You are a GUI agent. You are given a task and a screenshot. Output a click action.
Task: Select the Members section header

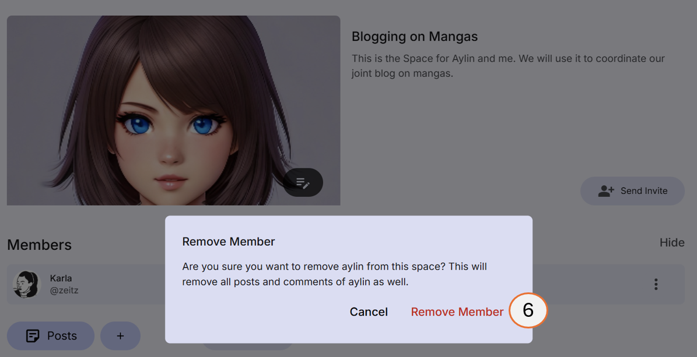coord(39,245)
